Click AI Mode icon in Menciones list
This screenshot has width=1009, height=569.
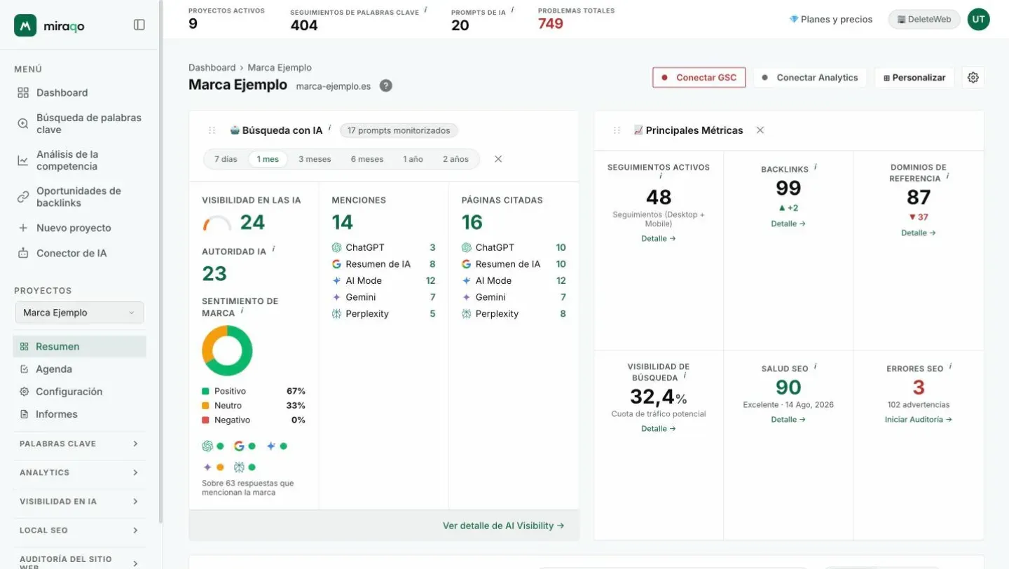click(336, 280)
